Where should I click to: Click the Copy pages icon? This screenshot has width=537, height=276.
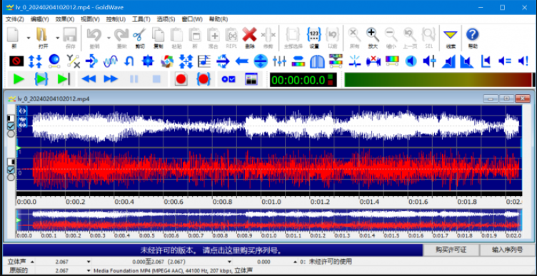click(159, 34)
